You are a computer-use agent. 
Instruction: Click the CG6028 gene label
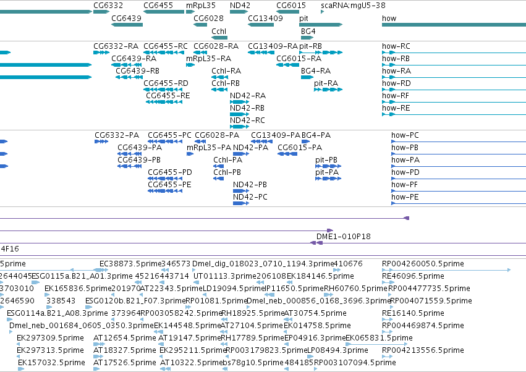[208, 18]
